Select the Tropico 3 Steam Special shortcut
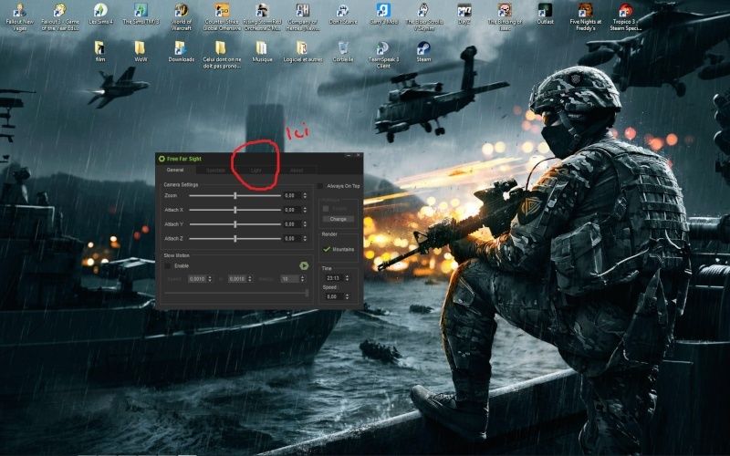The height and width of the screenshot is (456, 730). tap(625, 16)
